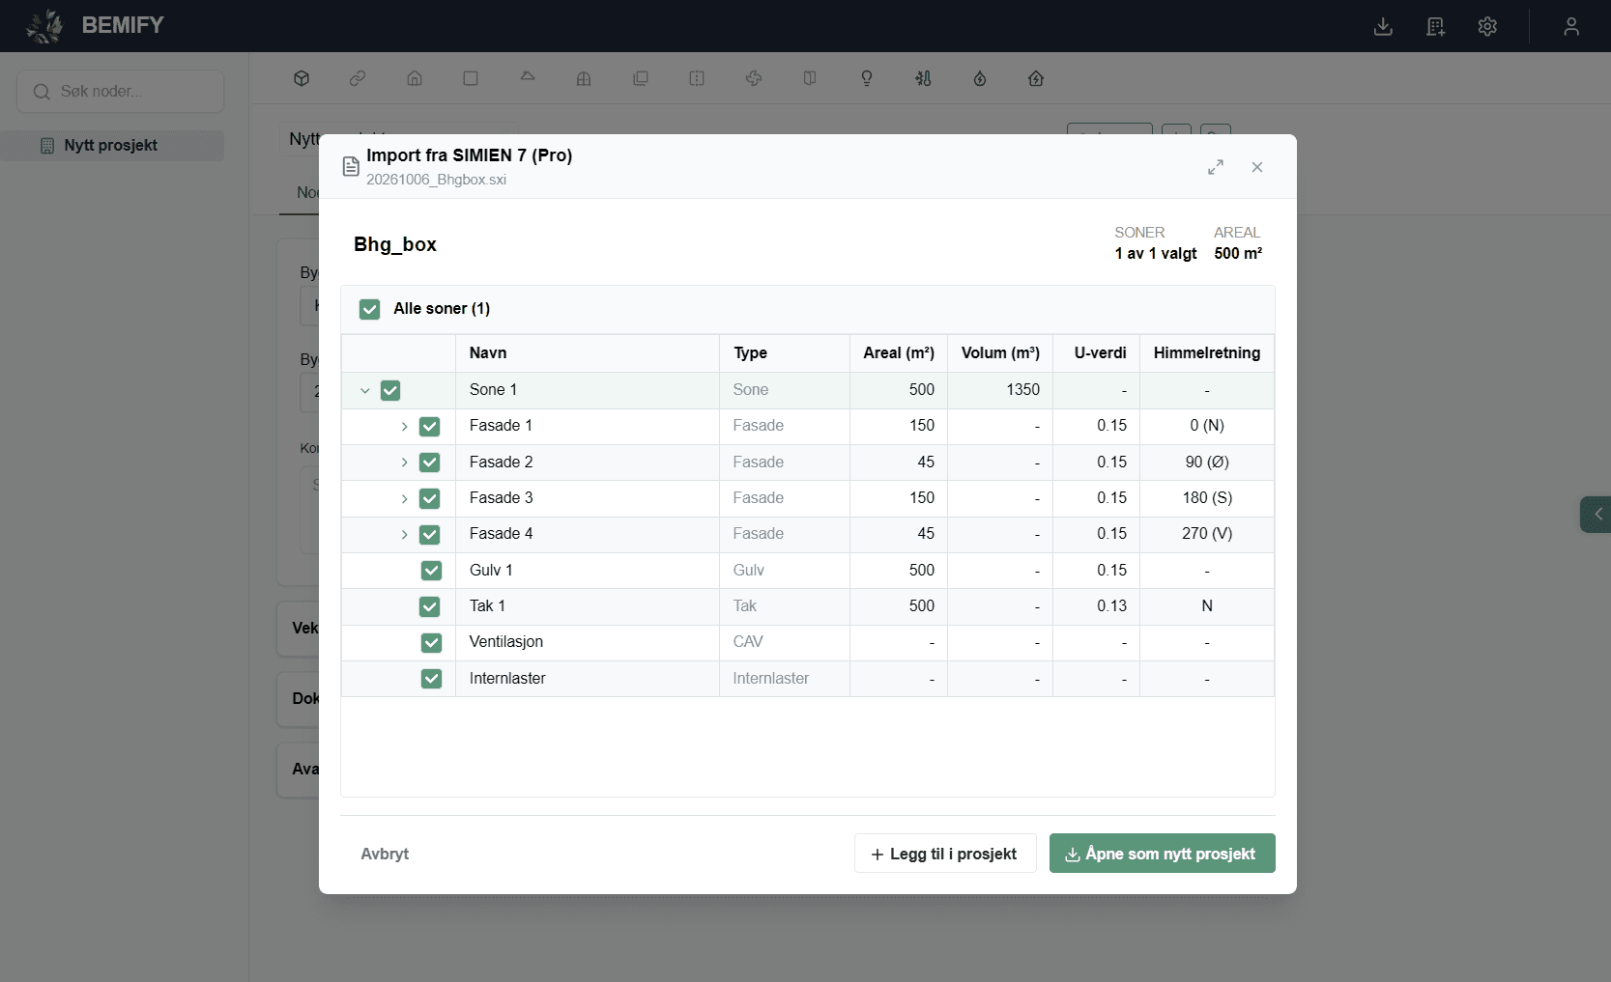The width and height of the screenshot is (1611, 982).
Task: Click the house with lightning bolt icon
Action: tap(1036, 78)
